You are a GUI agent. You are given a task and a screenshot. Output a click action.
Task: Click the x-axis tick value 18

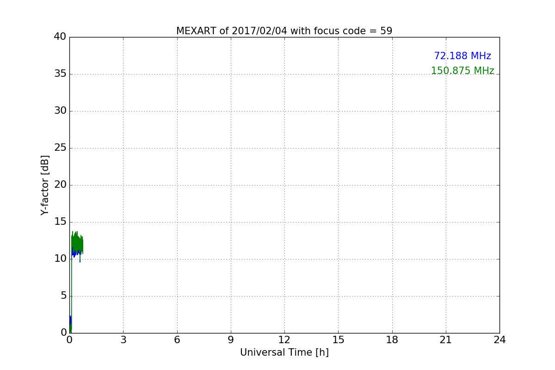pyautogui.click(x=392, y=340)
